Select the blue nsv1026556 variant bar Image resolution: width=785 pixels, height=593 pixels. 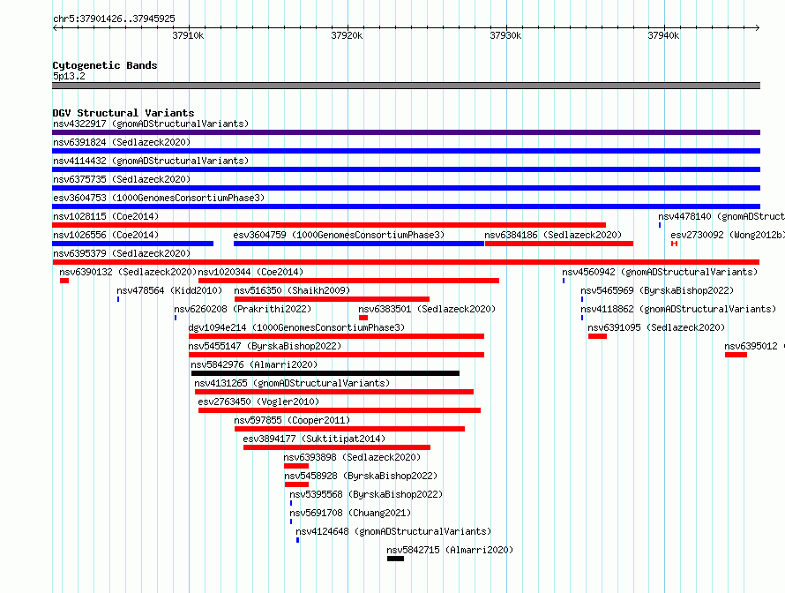pyautogui.click(x=132, y=244)
